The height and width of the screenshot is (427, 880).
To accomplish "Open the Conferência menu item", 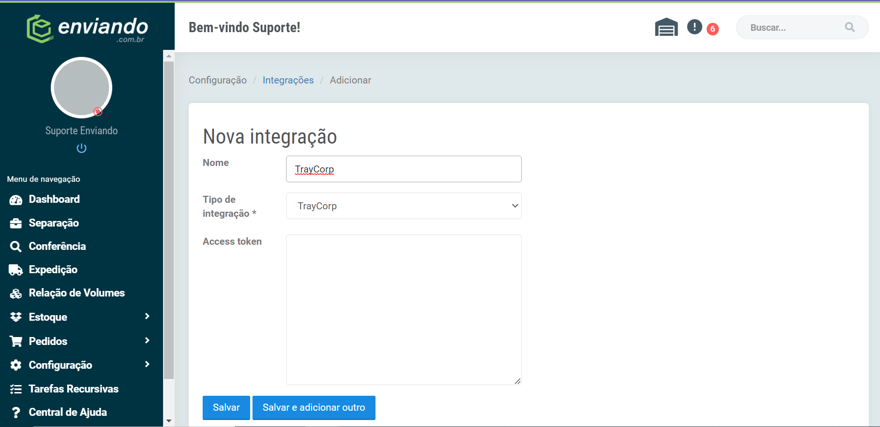I will [57, 246].
